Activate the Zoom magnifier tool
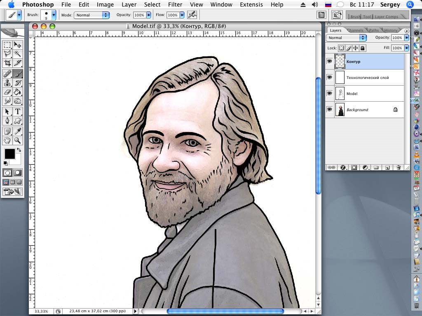Viewport: 422px width, 316px height. point(18,140)
